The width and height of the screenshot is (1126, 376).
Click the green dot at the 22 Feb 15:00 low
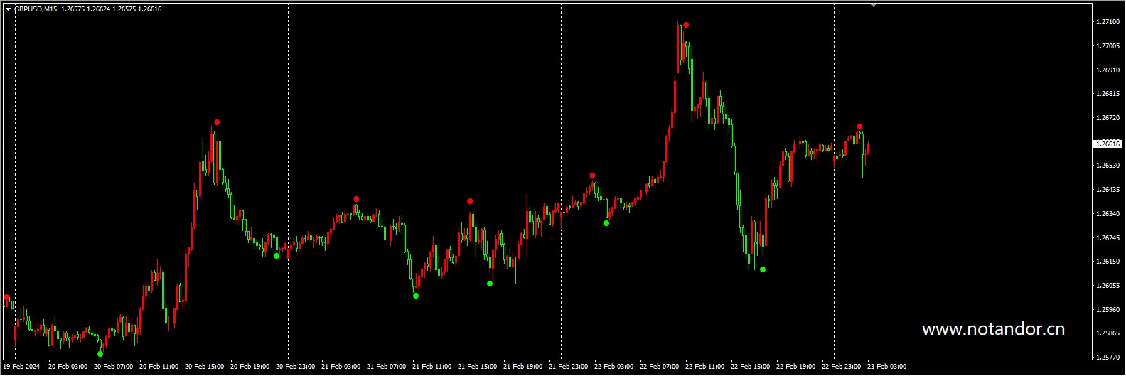click(x=763, y=269)
